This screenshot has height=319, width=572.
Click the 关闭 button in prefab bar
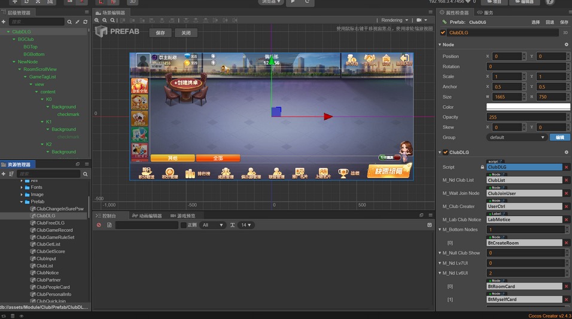186,33
